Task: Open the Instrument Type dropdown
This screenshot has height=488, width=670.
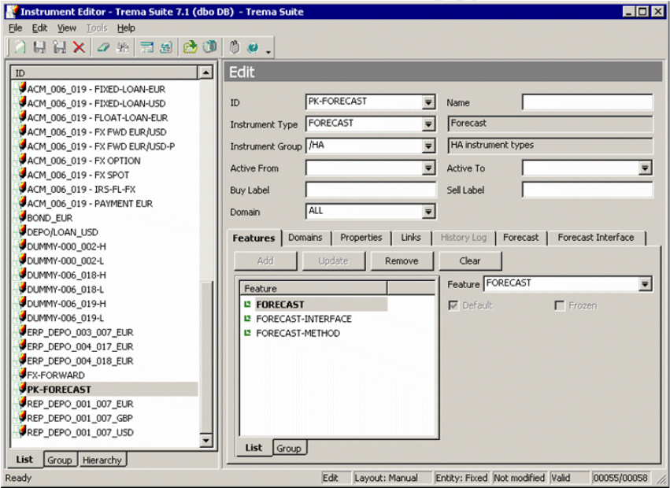Action: tap(428, 124)
